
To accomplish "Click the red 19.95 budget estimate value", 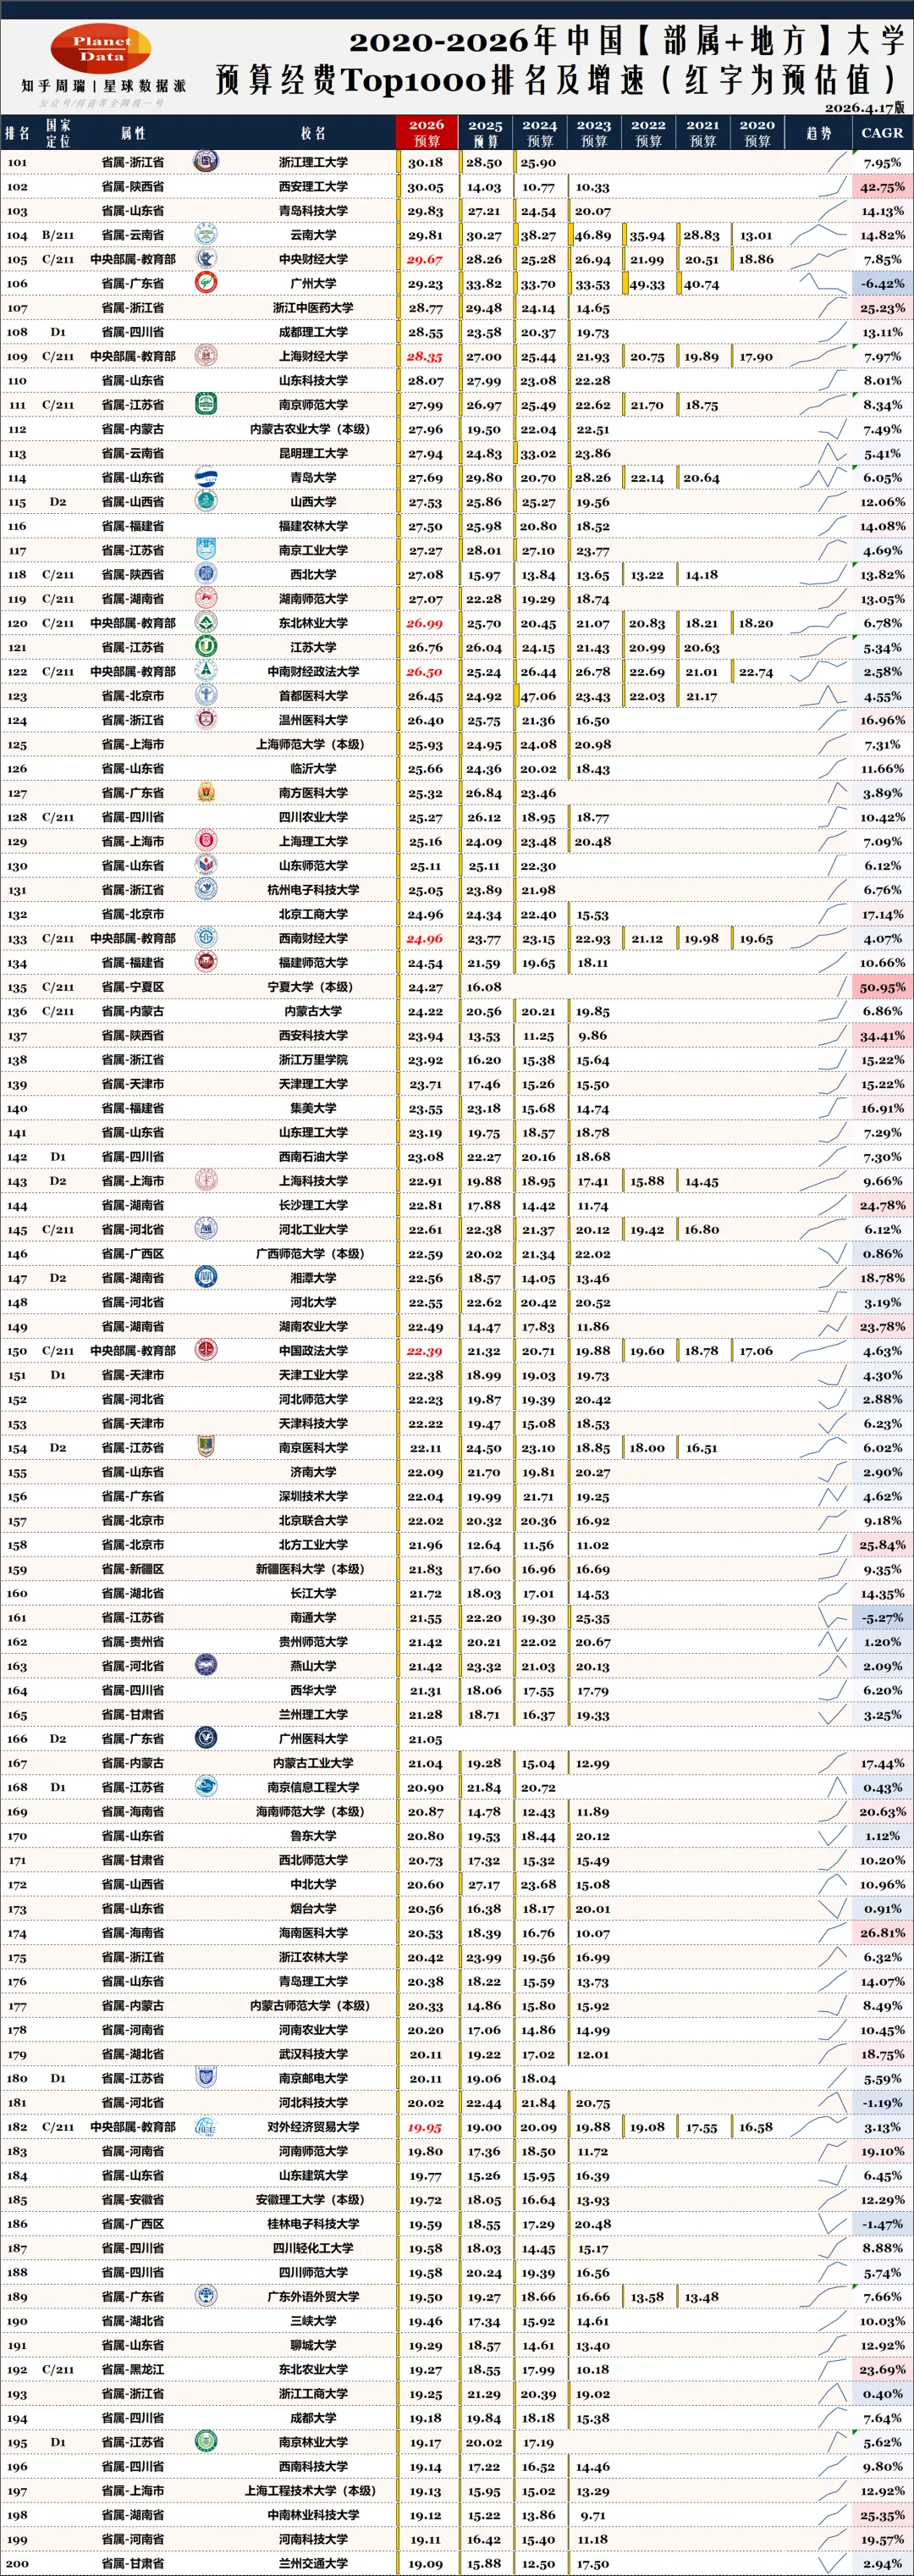I will pyautogui.click(x=425, y=2126).
